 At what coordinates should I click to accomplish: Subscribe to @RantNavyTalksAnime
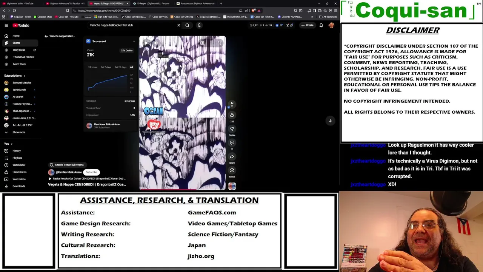91,172
